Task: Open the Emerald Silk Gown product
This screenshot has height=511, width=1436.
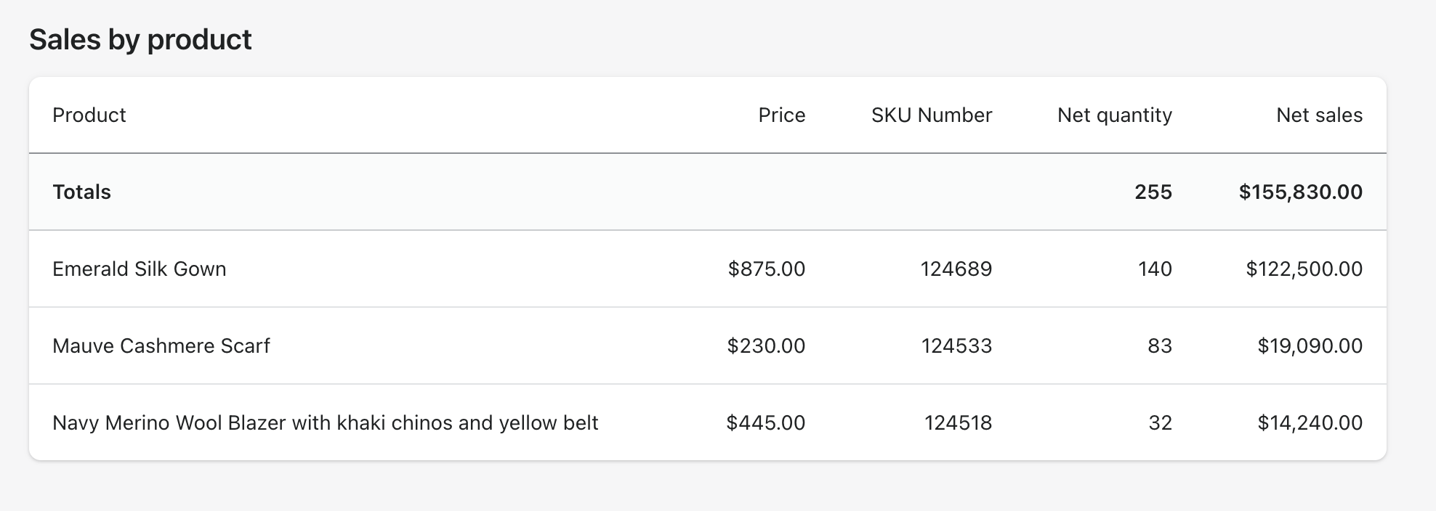Action: (x=140, y=269)
